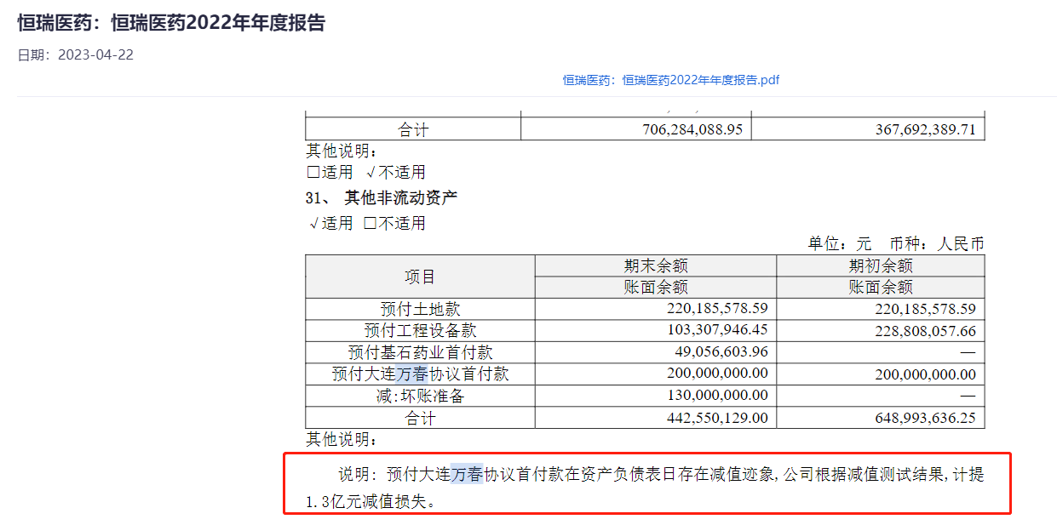Select the 期初余额 column header
1057x525 pixels.
pos(881,265)
